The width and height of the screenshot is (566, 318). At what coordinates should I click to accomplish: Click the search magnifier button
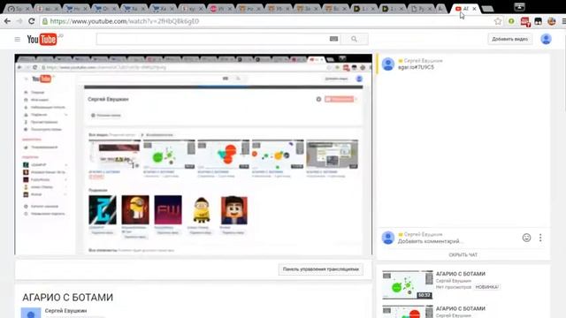coord(354,39)
